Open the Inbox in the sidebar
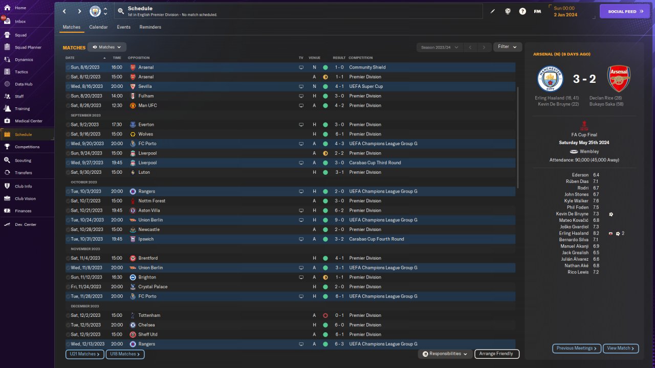This screenshot has height=368, width=655. click(27, 21)
